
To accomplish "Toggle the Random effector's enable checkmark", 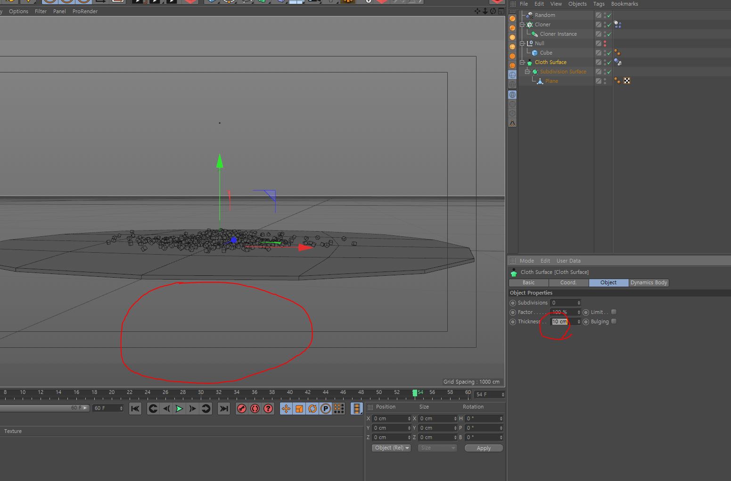I will tap(609, 15).
